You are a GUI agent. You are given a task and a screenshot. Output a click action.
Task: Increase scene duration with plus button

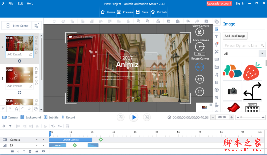click(231, 117)
